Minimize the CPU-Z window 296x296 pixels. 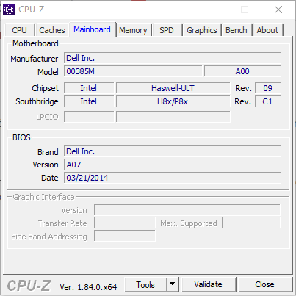click(x=212, y=10)
